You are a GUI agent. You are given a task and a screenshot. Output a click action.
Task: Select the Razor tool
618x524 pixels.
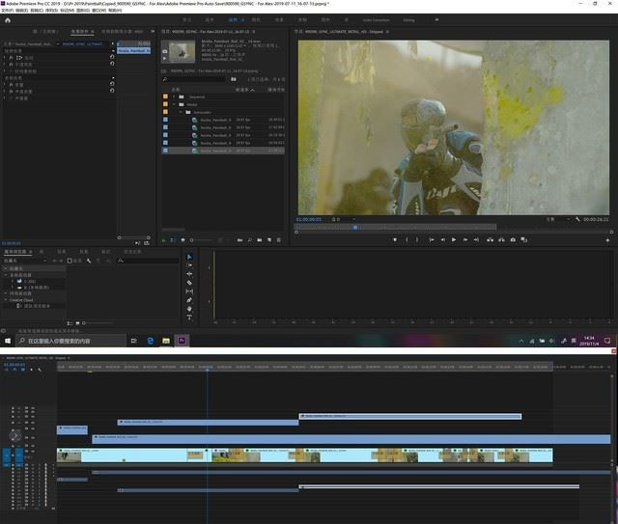pos(189,282)
